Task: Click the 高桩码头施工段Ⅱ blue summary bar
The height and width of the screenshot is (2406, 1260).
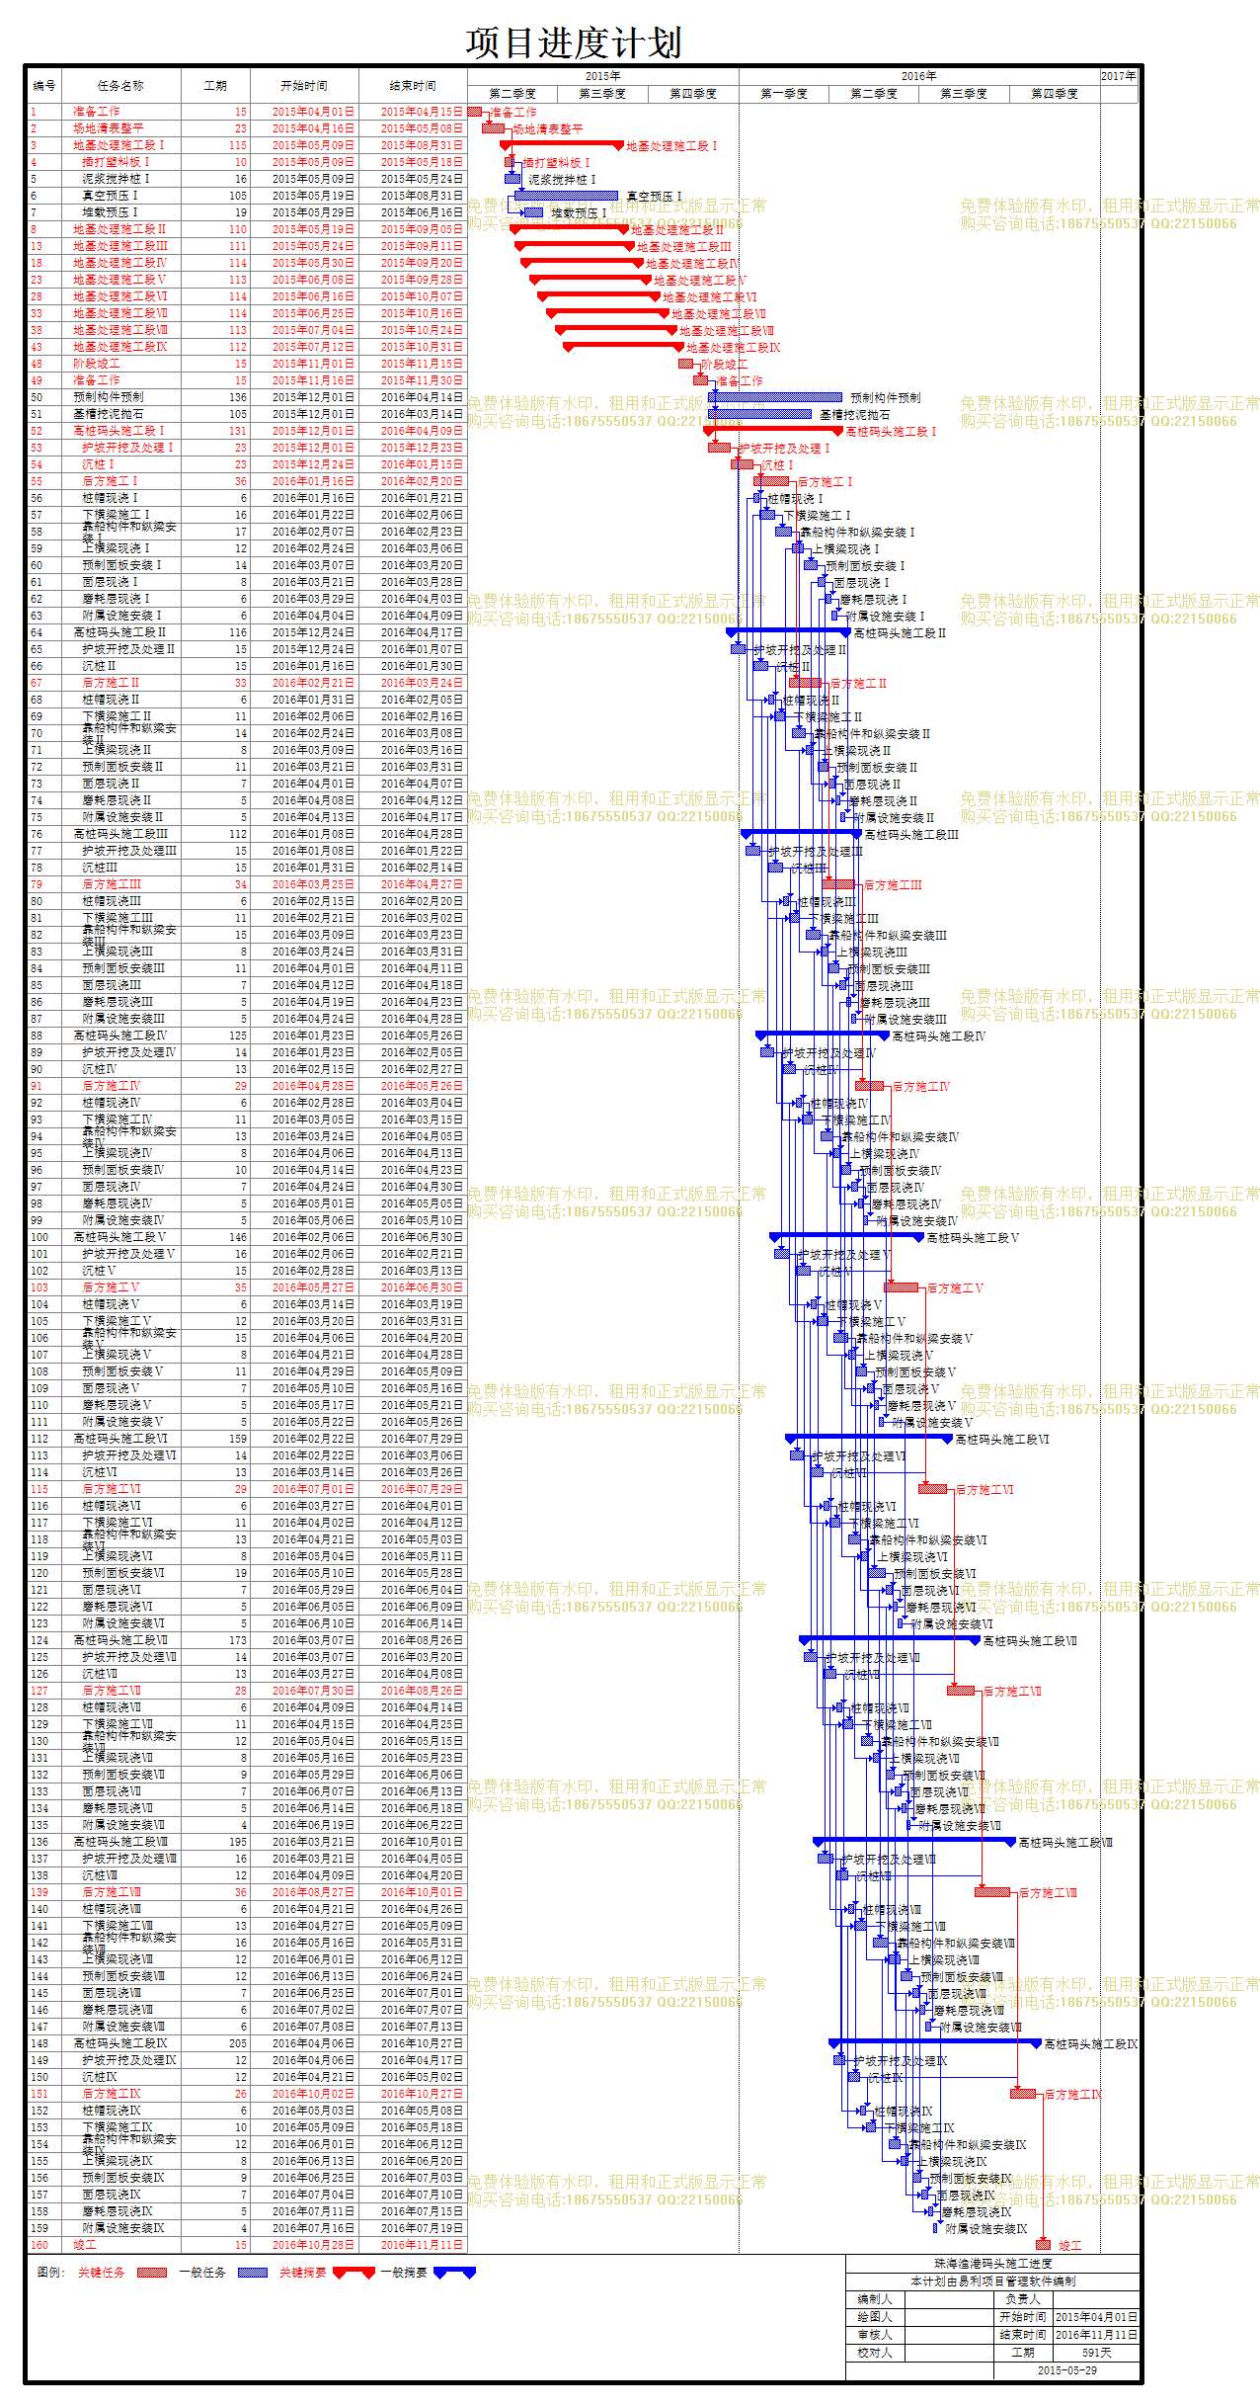Action: tap(788, 632)
